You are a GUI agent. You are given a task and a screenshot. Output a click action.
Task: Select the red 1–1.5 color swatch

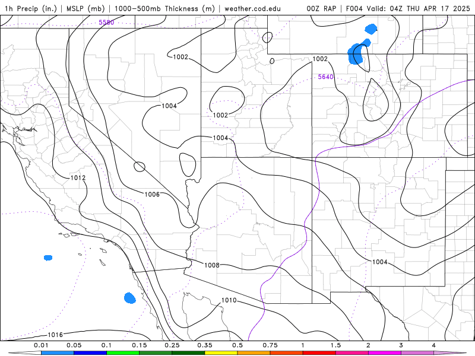[x=319, y=353]
